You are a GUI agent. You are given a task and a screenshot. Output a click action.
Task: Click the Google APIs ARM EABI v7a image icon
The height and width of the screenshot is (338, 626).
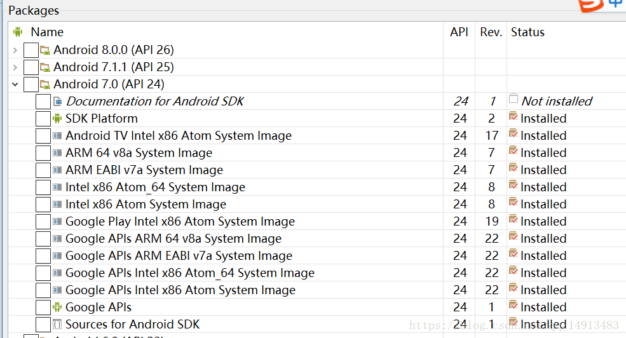click(x=57, y=256)
